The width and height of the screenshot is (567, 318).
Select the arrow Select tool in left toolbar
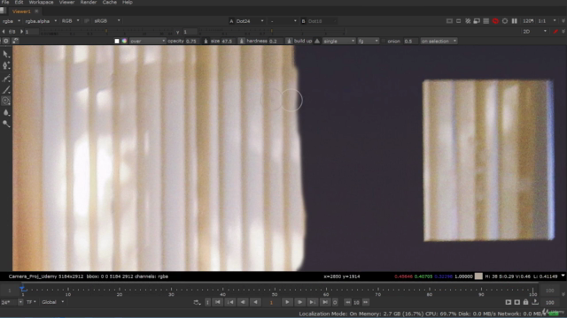tap(6, 54)
